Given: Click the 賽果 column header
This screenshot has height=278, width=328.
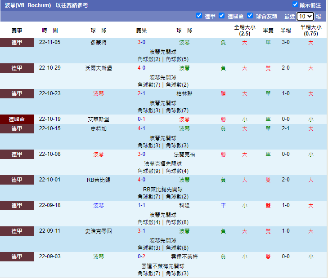Looking at the screenshot, I should pos(141,31).
